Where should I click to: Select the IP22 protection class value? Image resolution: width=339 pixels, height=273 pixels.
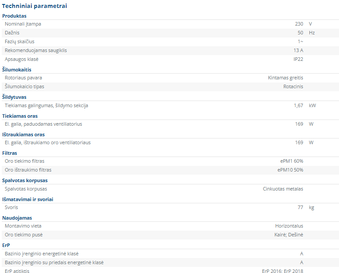click(298, 59)
